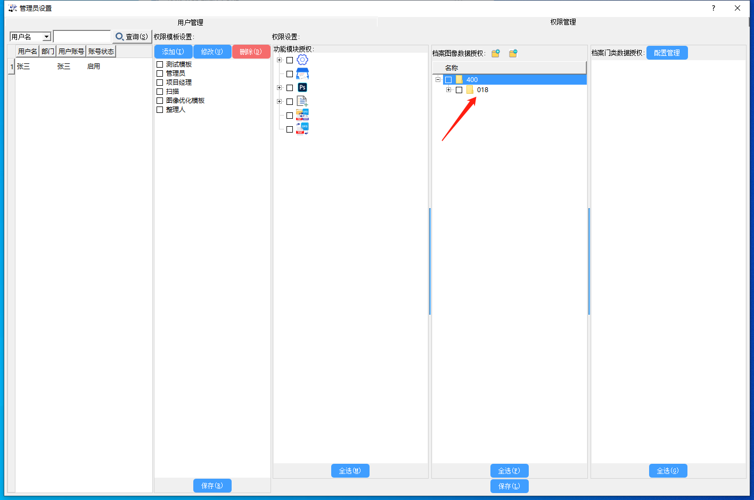Click the Photoshop Ps module icon
This screenshot has height=500, width=754.
point(302,87)
